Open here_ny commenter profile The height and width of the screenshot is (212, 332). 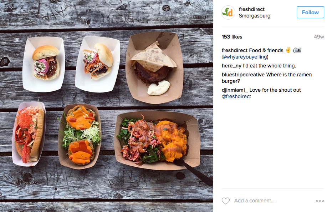click(231, 66)
